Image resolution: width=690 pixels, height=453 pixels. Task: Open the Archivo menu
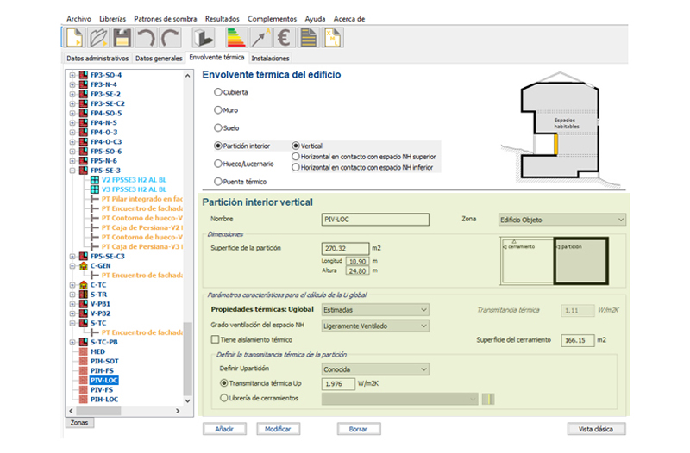[x=78, y=19]
